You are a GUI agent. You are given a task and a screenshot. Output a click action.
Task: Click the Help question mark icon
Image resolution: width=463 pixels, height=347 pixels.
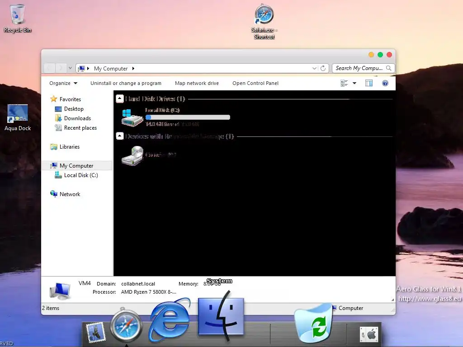point(385,83)
